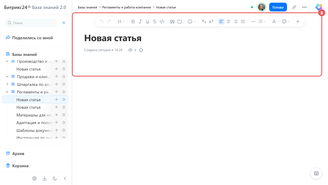Center-align the text
Image resolution: width=328 pixels, height=185 pixels.
(x=228, y=22)
